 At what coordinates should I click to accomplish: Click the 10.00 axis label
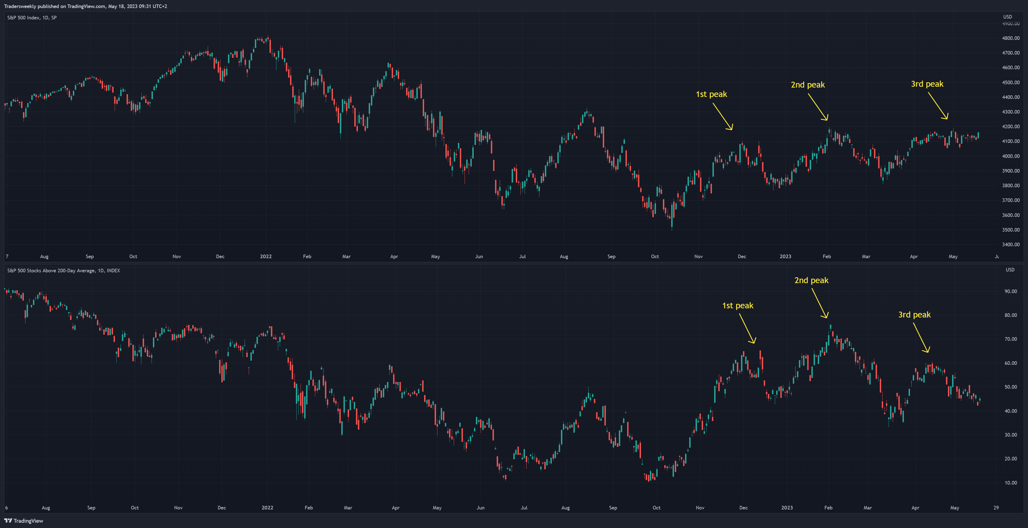[x=1011, y=483]
